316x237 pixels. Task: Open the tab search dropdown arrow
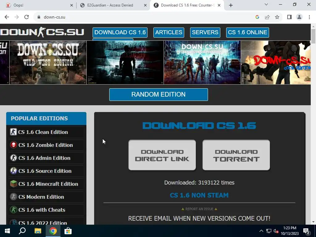[266, 4]
